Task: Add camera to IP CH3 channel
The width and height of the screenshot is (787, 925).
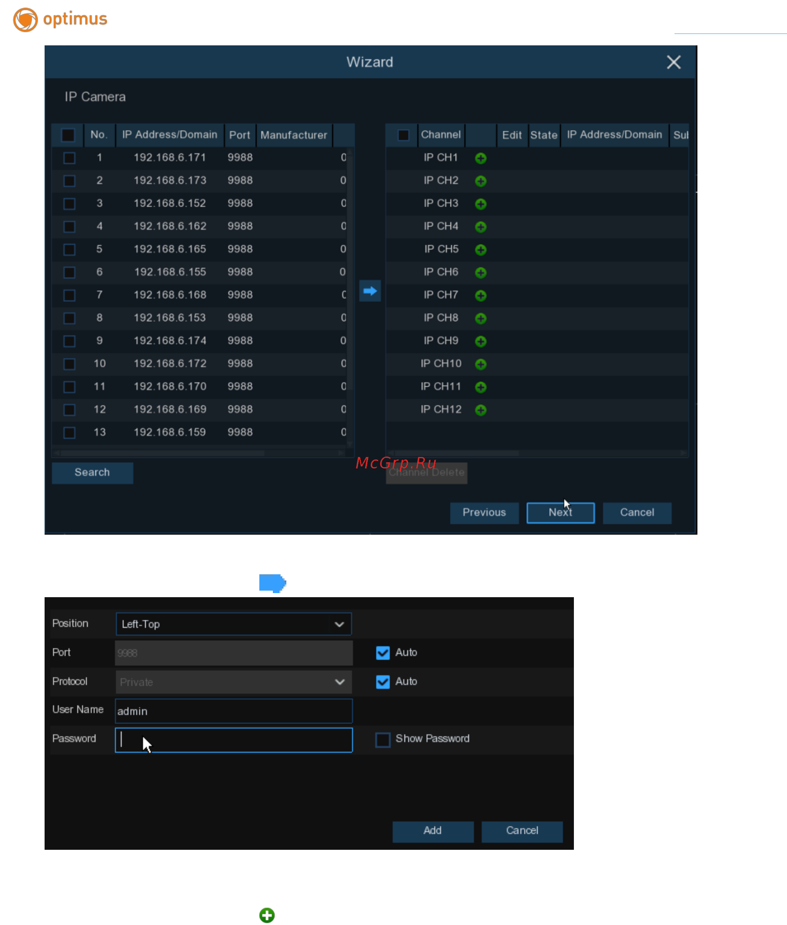Action: click(481, 204)
